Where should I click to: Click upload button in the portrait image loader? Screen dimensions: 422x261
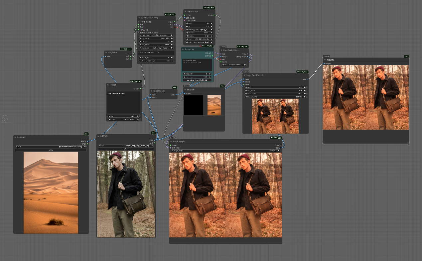[126, 149]
